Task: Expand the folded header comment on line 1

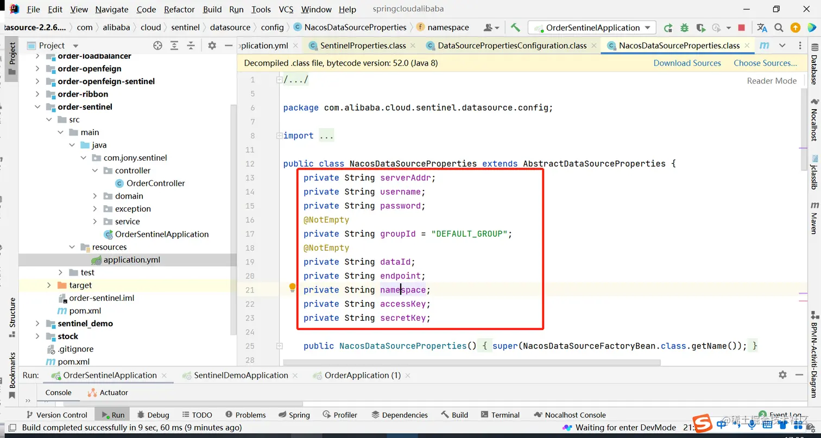Action: click(279, 80)
